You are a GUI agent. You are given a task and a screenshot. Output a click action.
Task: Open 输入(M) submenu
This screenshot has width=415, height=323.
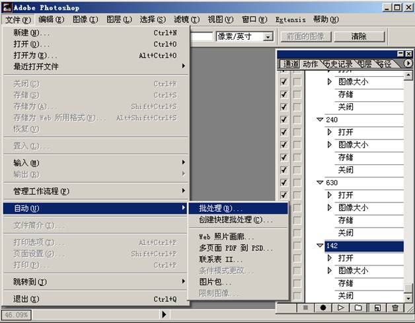coord(96,163)
